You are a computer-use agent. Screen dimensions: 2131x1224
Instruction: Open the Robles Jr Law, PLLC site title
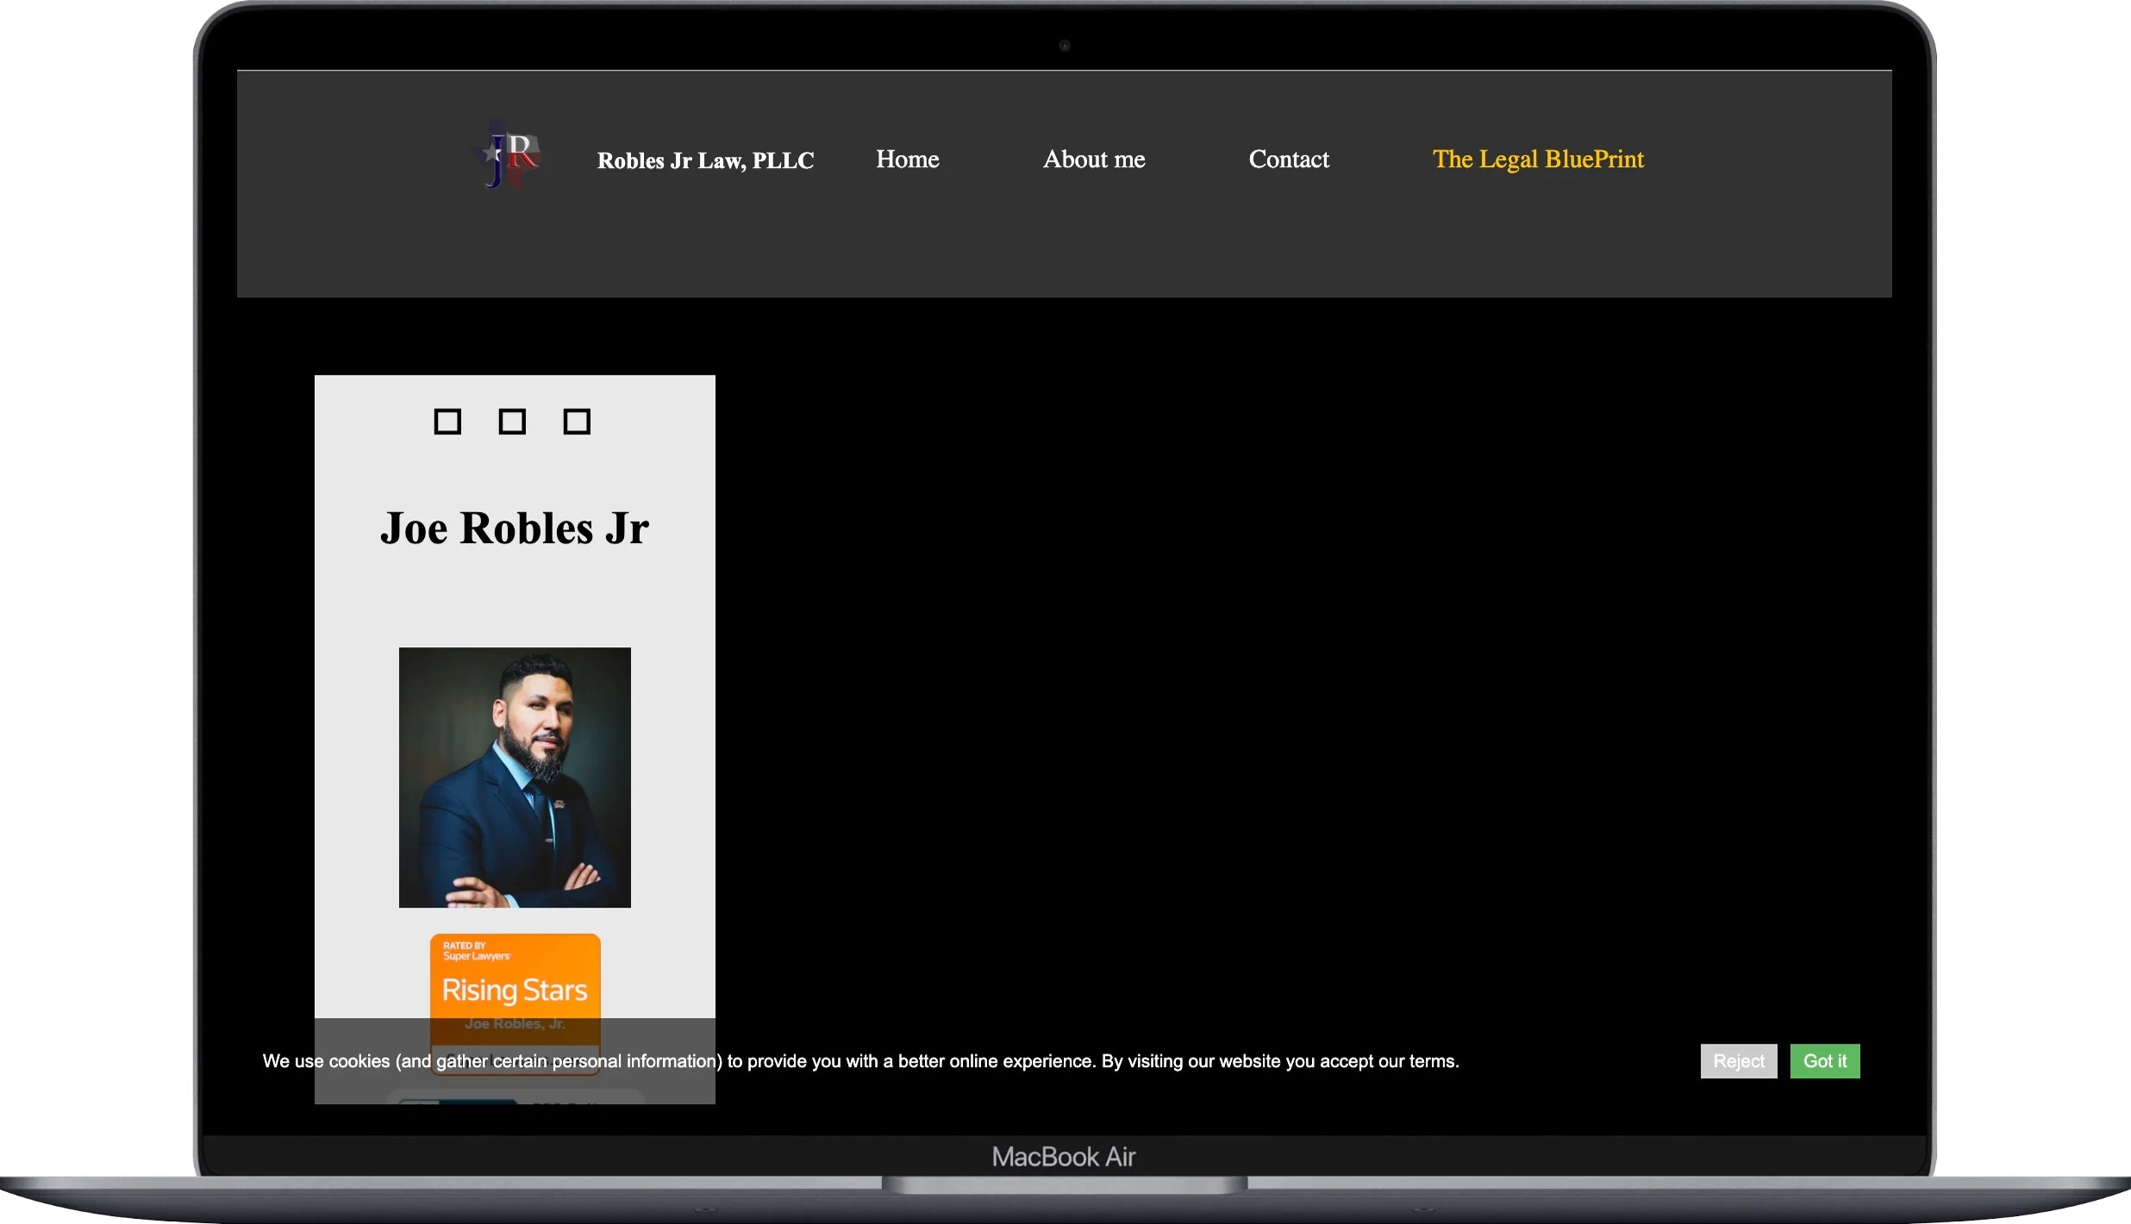pos(705,160)
